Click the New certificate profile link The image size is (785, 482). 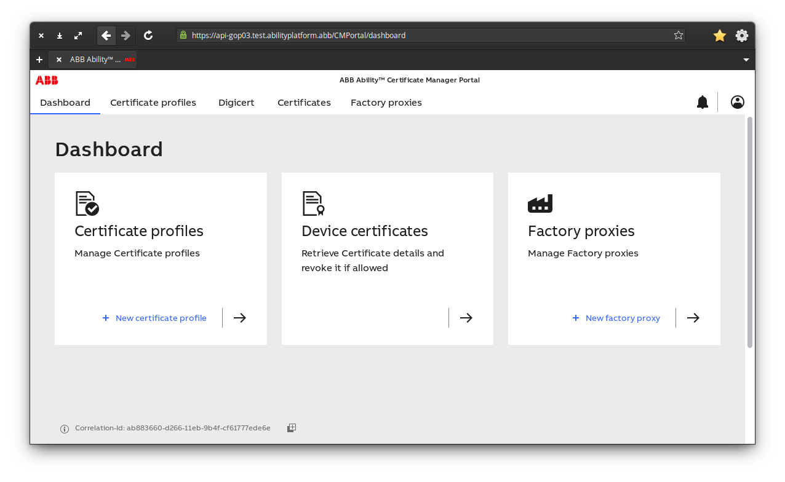(x=161, y=318)
